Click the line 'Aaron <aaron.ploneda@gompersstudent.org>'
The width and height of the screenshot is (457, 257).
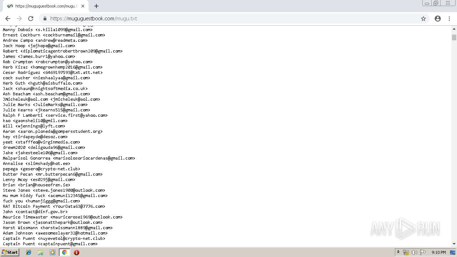click(52, 131)
